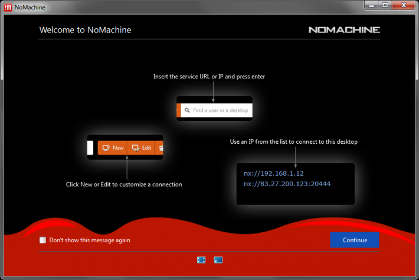This screenshot has height=280, width=419.
Task: Minimize the NoMachine window
Action: (x=372, y=5)
